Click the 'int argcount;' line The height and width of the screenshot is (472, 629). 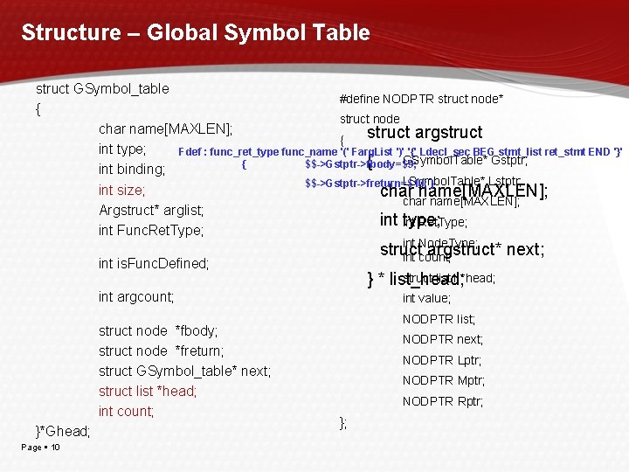[x=136, y=297]
